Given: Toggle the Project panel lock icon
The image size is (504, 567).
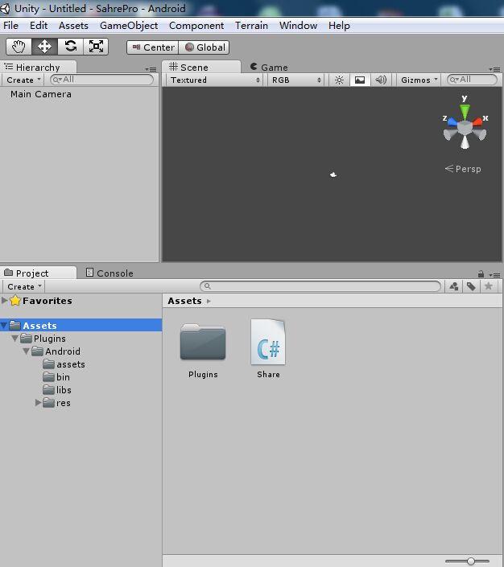Looking at the screenshot, I should [481, 274].
